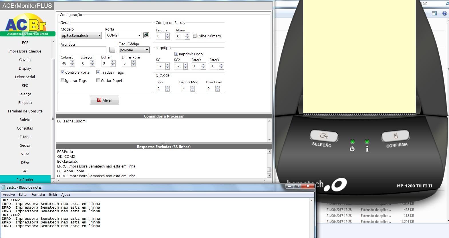
Task: Click the FatorY spinner arrows
Action: click(x=221, y=66)
